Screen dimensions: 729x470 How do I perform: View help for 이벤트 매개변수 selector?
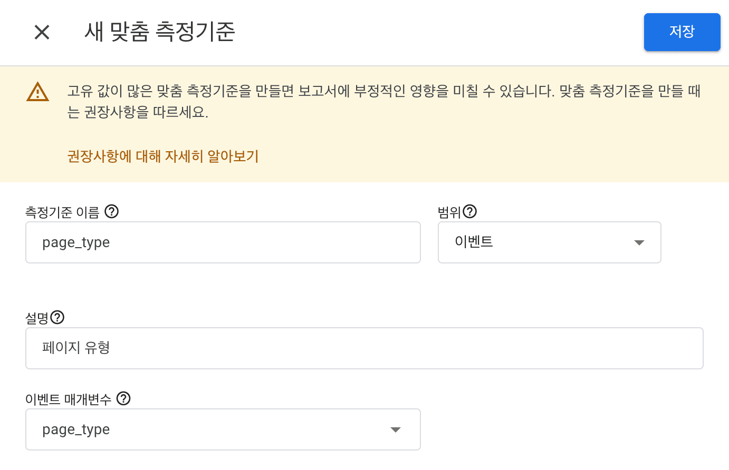point(123,399)
